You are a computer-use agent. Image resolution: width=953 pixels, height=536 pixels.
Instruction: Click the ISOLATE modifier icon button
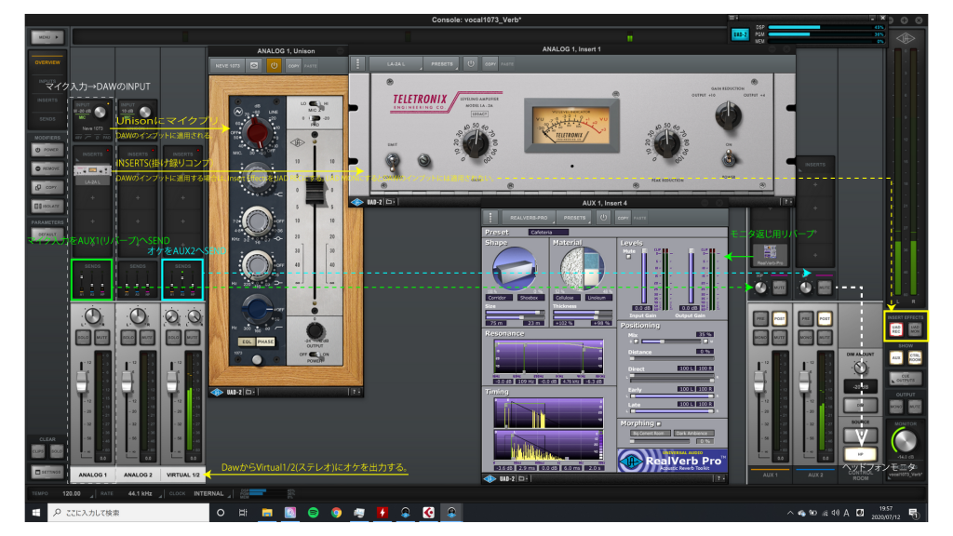point(47,207)
